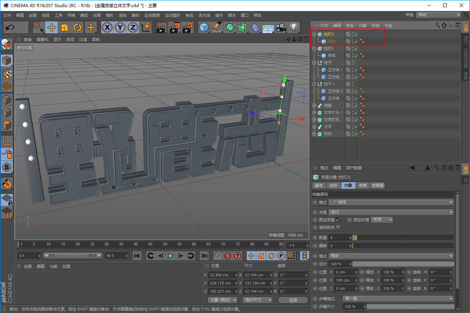Click the 位置 . Y input field
This screenshot has width=470, height=313.
[x=346, y=280]
